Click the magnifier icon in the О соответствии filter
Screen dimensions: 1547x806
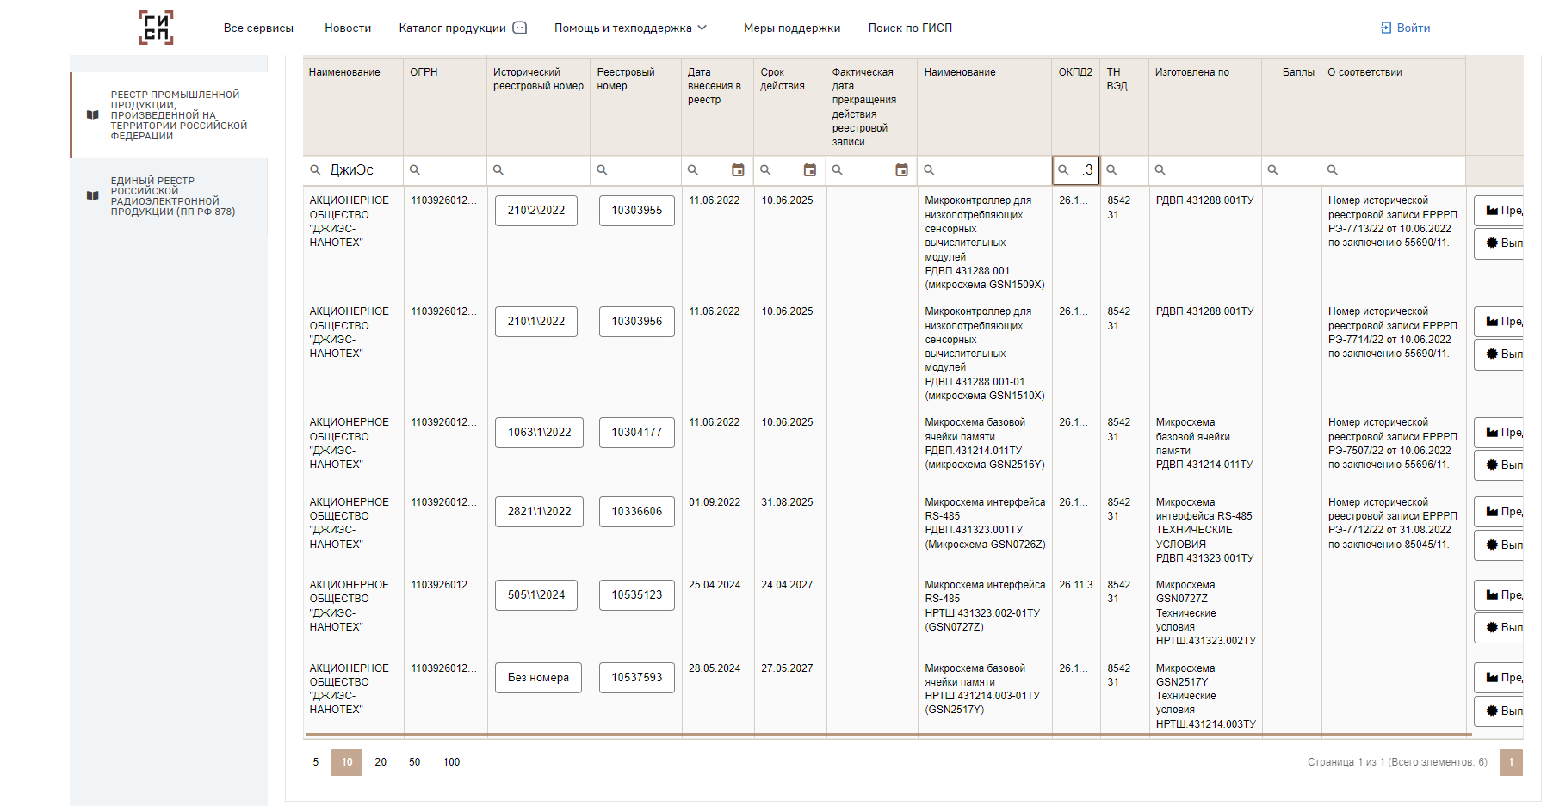[x=1333, y=170]
